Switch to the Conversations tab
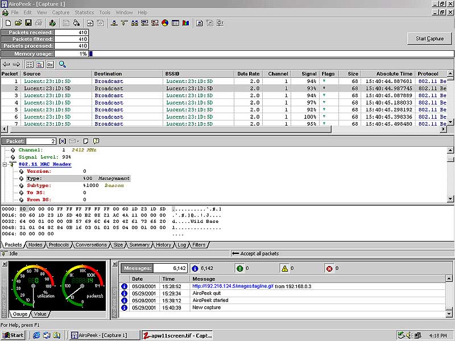 pos(91,245)
